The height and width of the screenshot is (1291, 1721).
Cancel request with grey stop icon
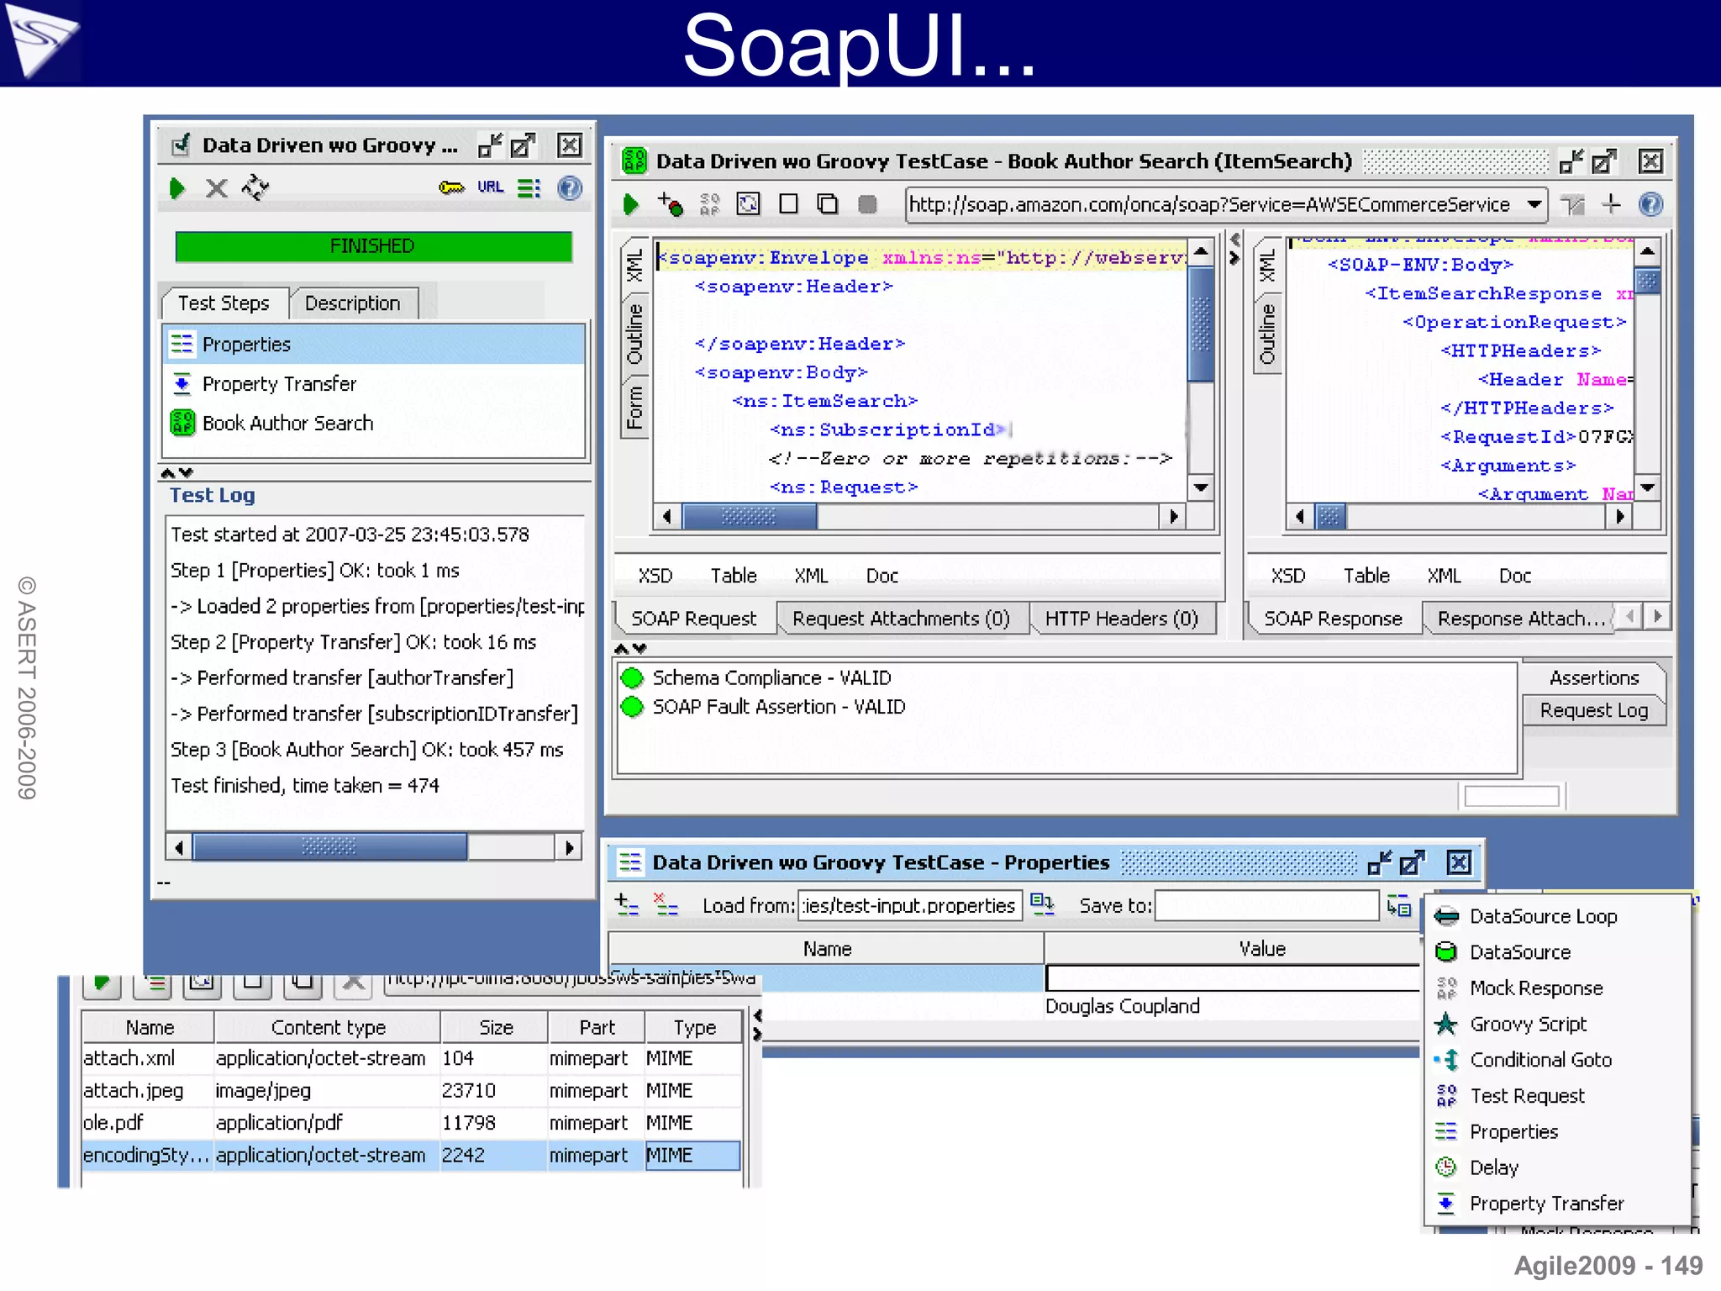click(x=867, y=204)
